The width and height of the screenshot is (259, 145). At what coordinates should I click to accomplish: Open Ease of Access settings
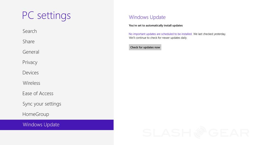(x=38, y=93)
